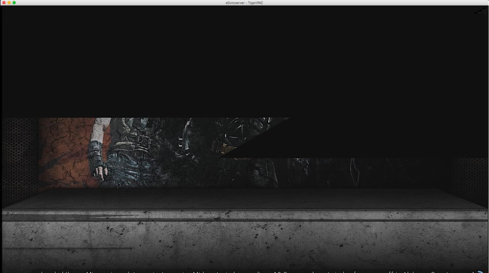Click the left hexagonal mesh grille

coord(20,158)
